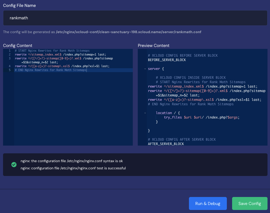Image resolution: width=270 pixels, height=213 pixels.
Task: Click '# XCLOUD CONFIG AFTER SERVER BLOCK' comment
Action: pos(182,140)
